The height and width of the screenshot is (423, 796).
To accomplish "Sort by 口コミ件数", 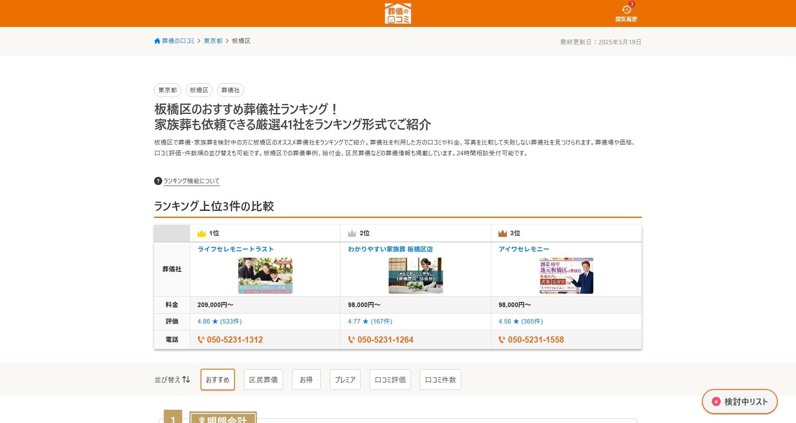I will pos(440,379).
